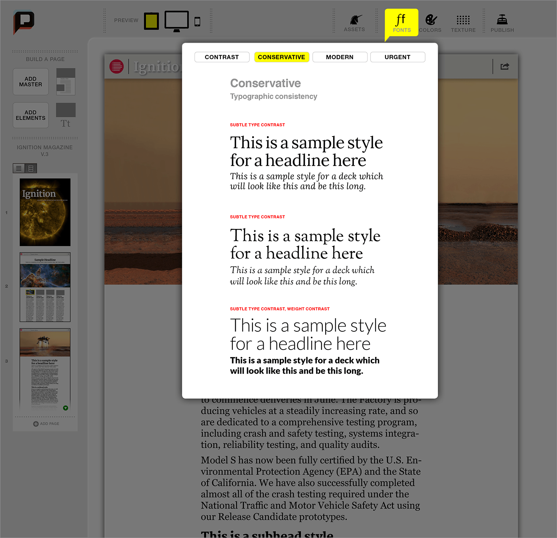Open page 3 lander article thumbnail
The width and height of the screenshot is (557, 538).
45,370
